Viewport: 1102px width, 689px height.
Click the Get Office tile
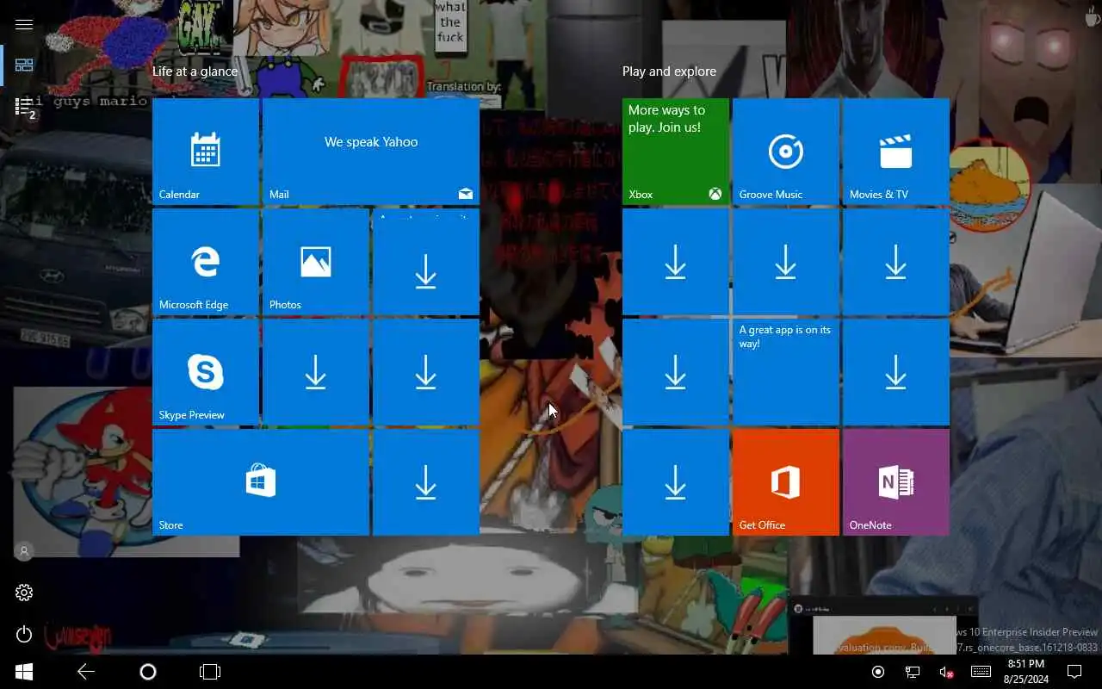(786, 482)
